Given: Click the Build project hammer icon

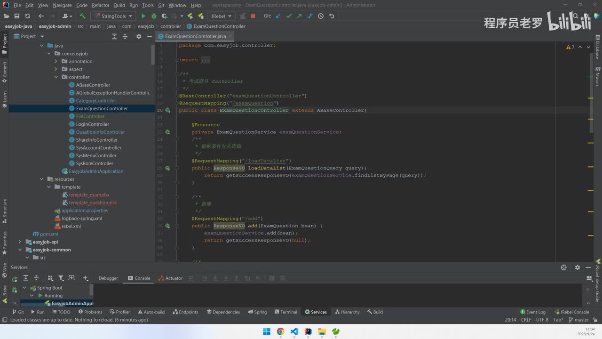Looking at the screenshot, I should point(82,16).
